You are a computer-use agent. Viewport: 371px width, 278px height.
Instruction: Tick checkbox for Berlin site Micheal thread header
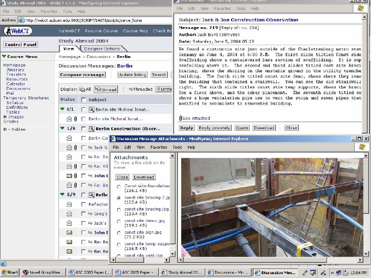[x=83, y=109]
